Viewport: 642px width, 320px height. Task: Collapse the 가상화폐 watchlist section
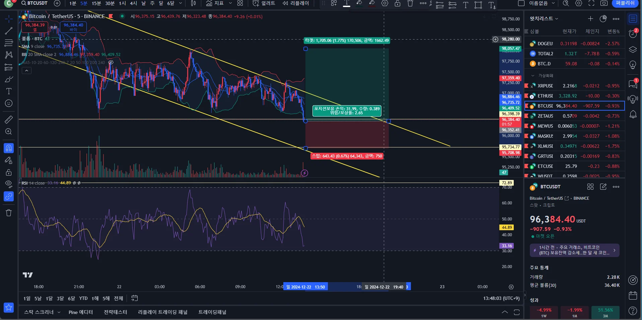pyautogui.click(x=533, y=76)
